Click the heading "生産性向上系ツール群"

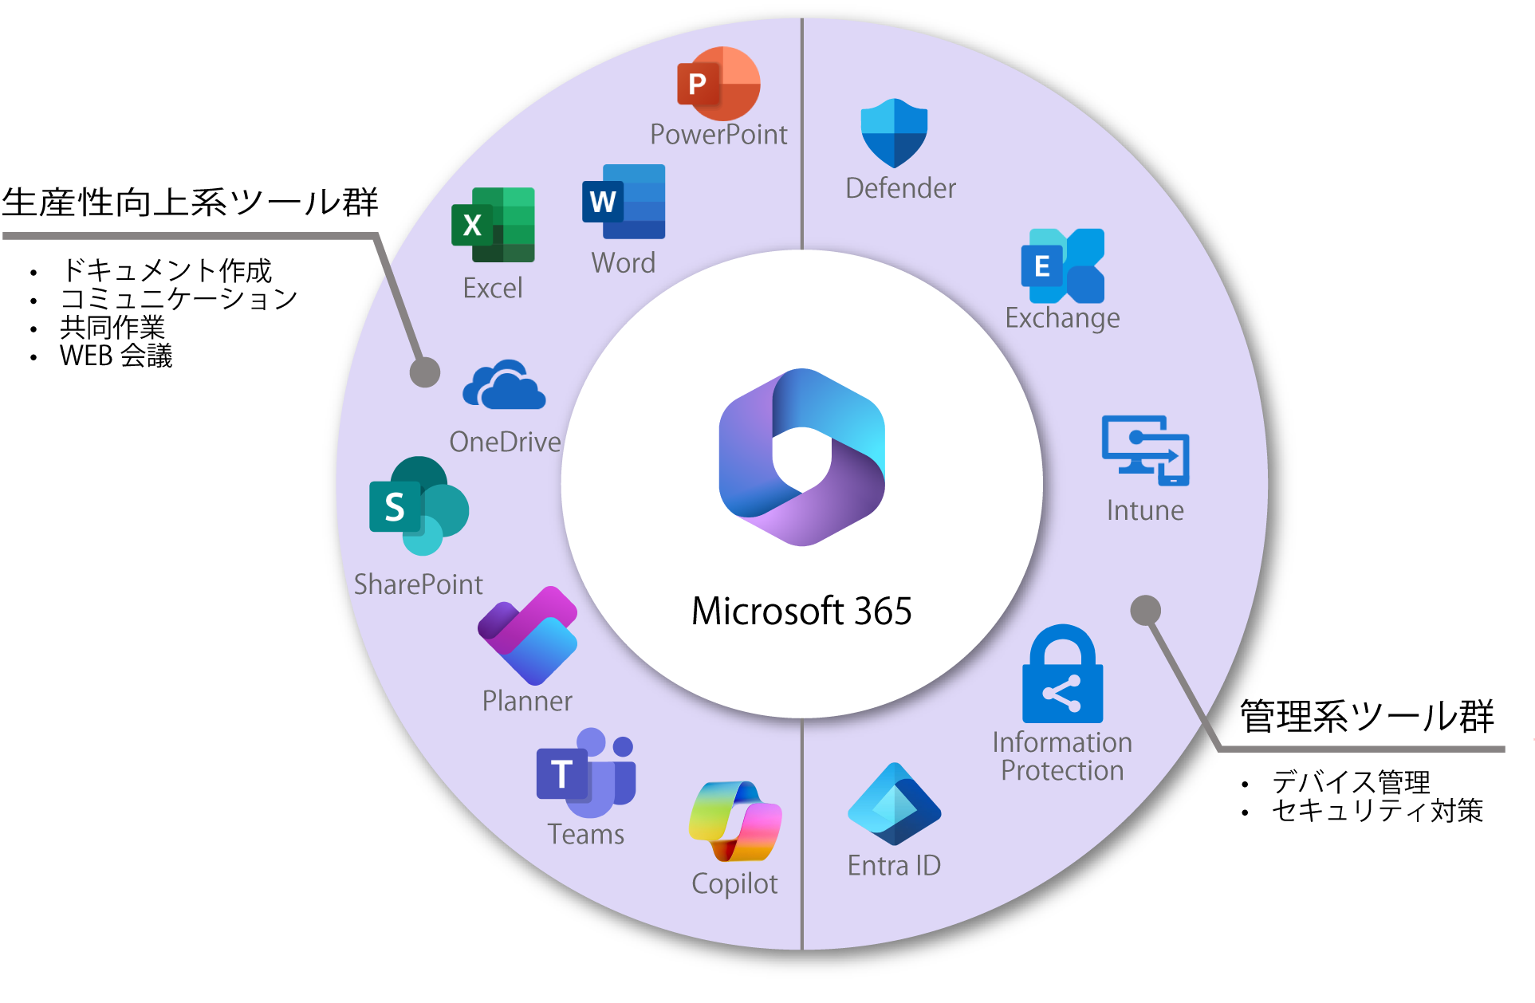(190, 203)
